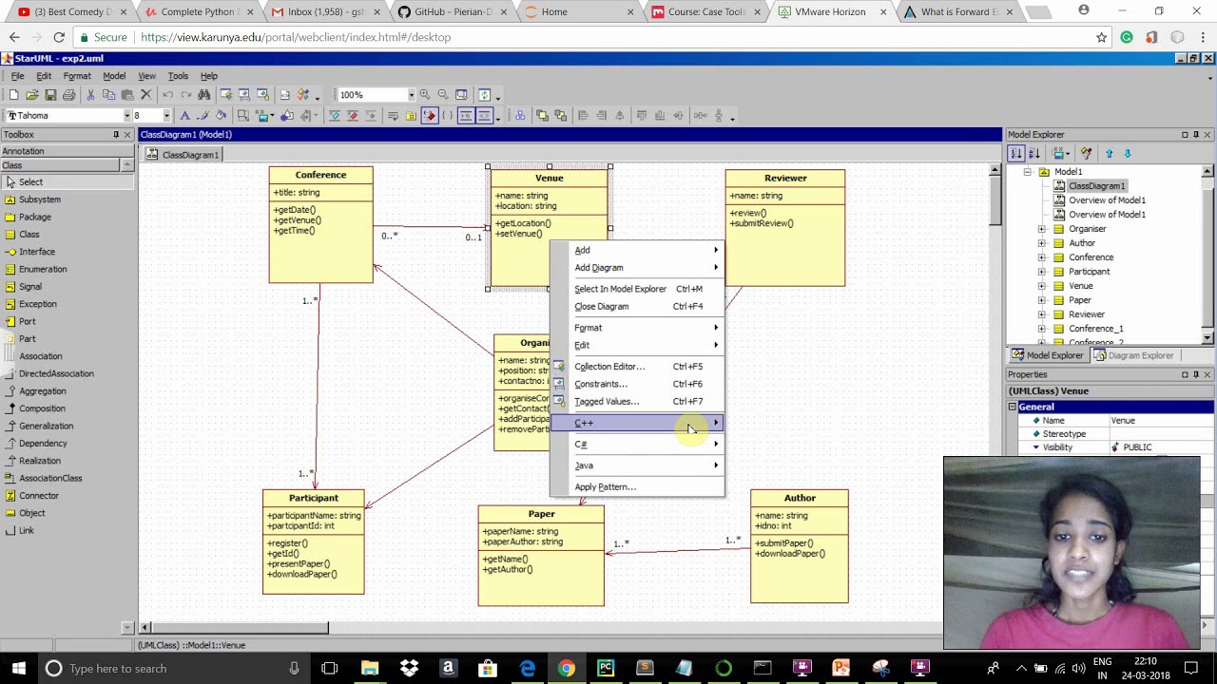Click the Delete X toolbar icon
1217x684 pixels.
[x=145, y=95]
